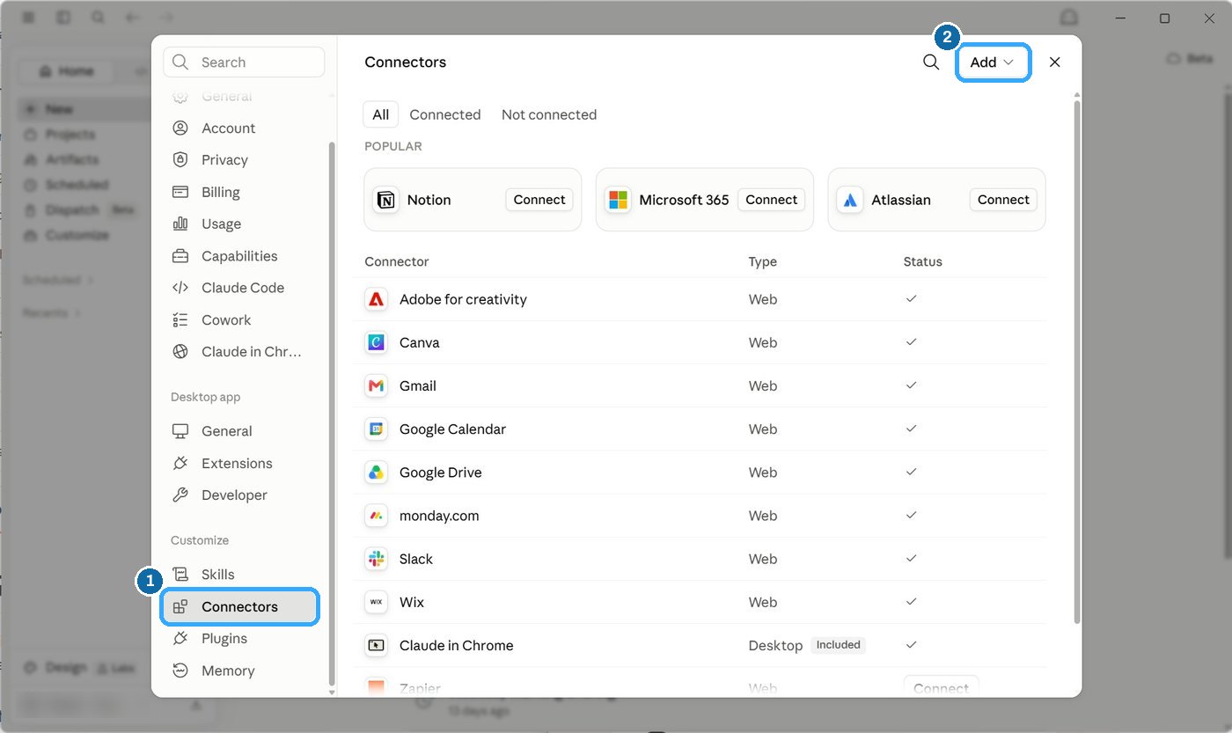Click the Adobe for creativity icon

pos(376,299)
